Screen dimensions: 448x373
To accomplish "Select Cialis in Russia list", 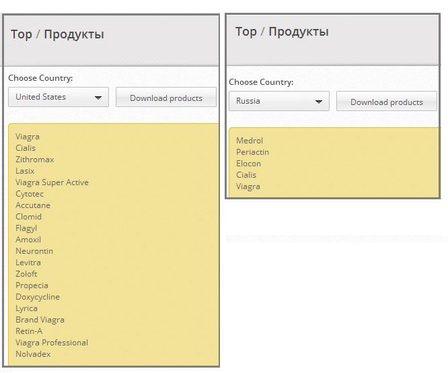I will click(246, 175).
